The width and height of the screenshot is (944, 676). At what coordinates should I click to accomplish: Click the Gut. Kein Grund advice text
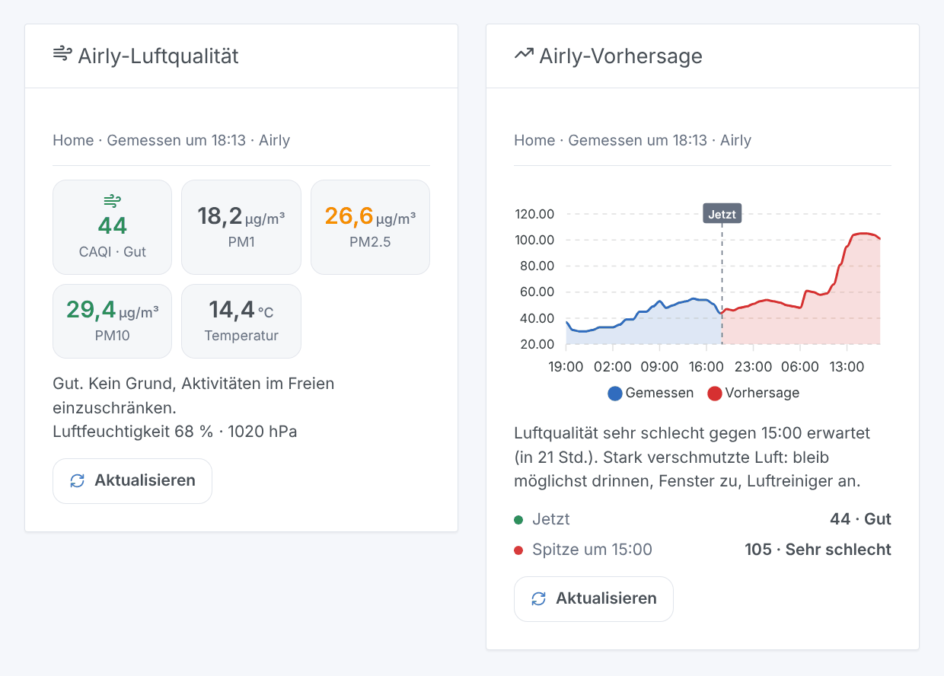point(193,395)
